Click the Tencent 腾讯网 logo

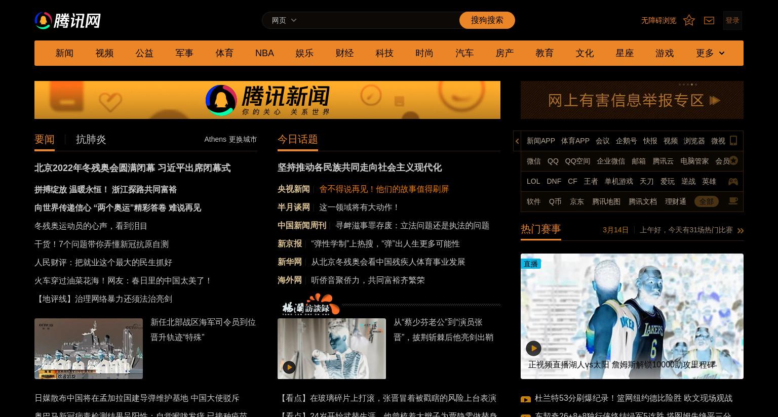(67, 21)
